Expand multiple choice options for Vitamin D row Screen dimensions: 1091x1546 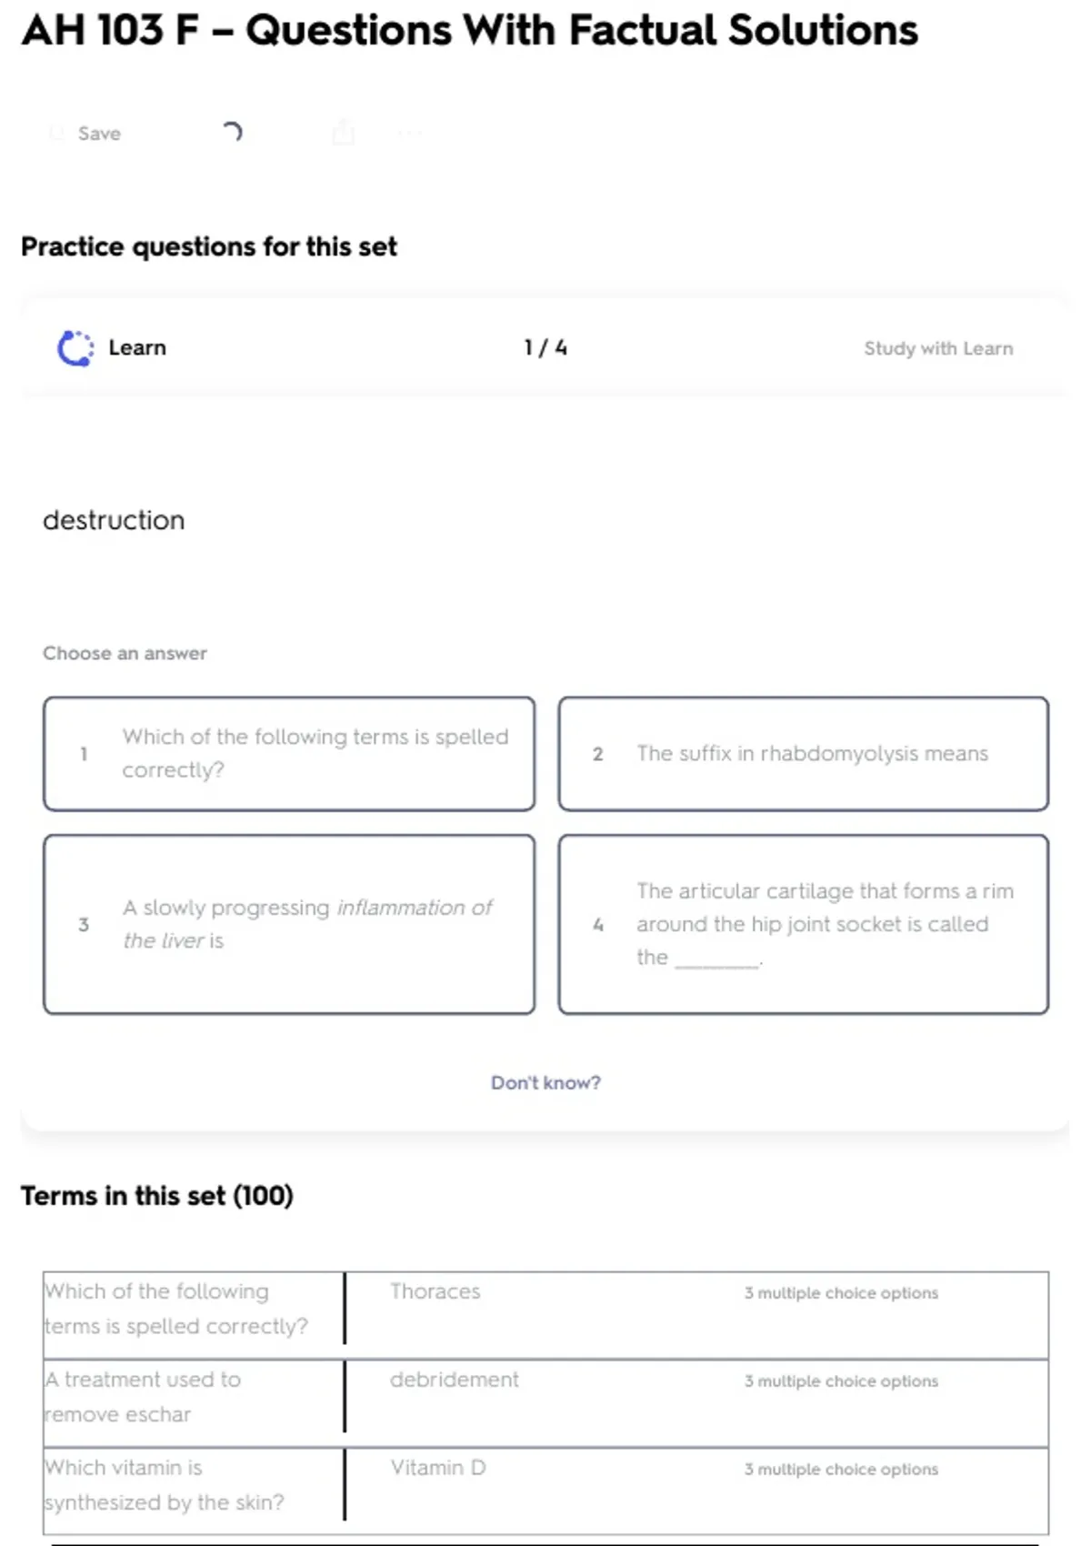click(x=841, y=1469)
